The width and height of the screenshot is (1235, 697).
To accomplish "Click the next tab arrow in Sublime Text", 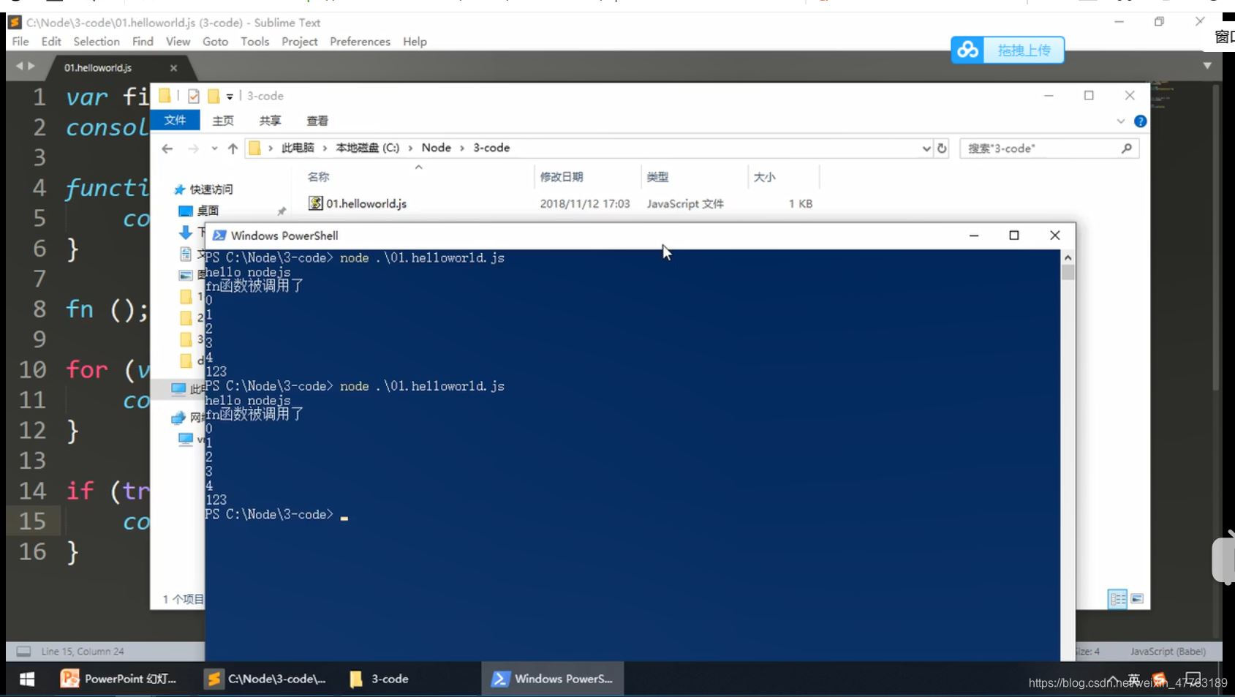I will (31, 66).
